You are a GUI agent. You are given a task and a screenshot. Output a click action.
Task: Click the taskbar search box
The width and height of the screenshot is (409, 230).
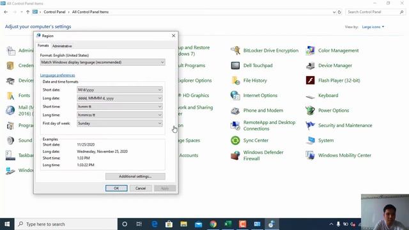pos(66,224)
